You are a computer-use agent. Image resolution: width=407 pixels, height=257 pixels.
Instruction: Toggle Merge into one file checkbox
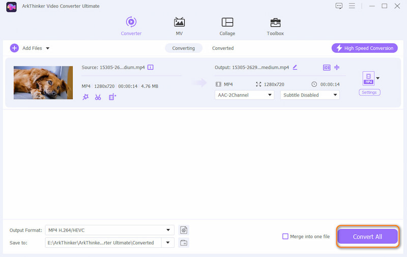click(285, 237)
